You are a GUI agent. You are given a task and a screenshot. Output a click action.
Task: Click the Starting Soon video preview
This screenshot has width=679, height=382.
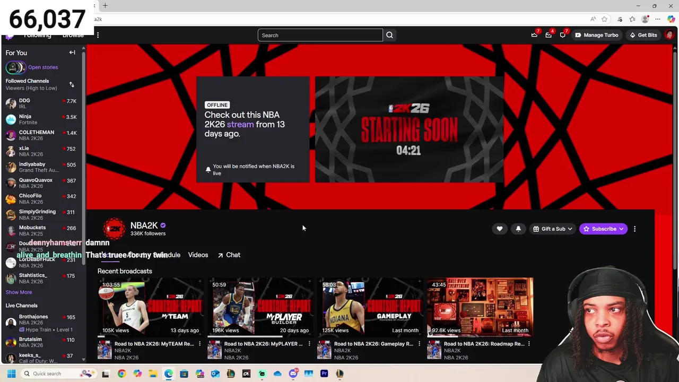coord(409,129)
